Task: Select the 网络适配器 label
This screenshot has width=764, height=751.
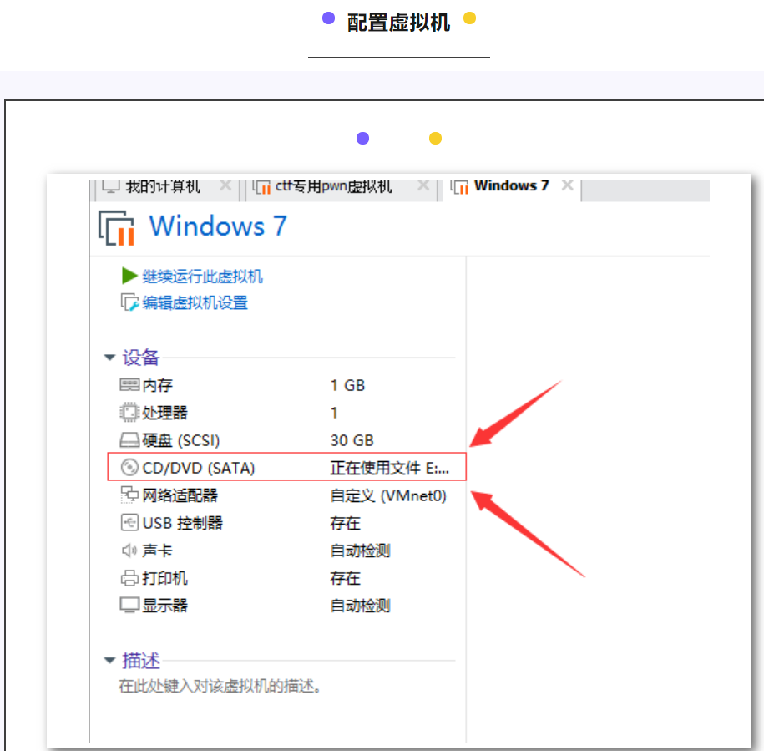Action: (180, 495)
